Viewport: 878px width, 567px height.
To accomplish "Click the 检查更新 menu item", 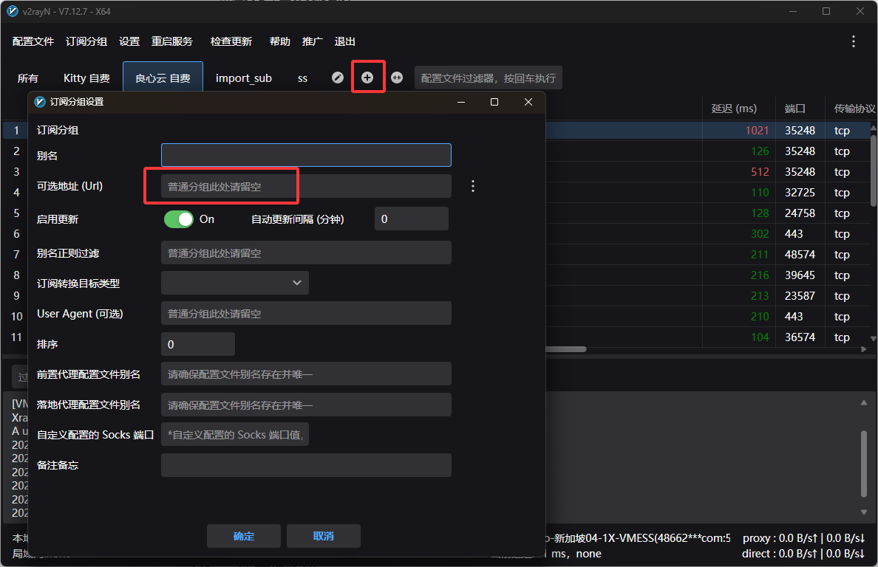I will (231, 41).
